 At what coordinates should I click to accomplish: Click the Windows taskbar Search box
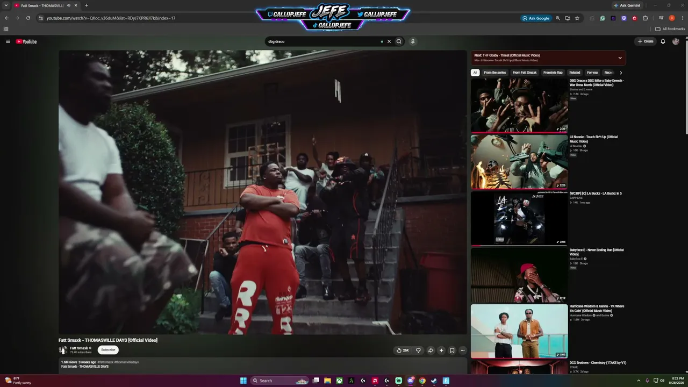pyautogui.click(x=279, y=381)
